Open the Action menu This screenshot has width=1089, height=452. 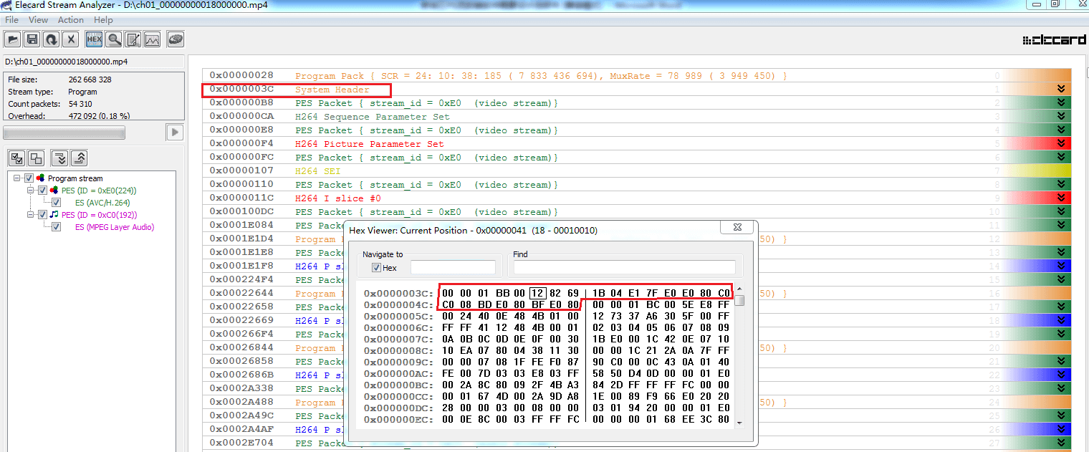(x=71, y=20)
